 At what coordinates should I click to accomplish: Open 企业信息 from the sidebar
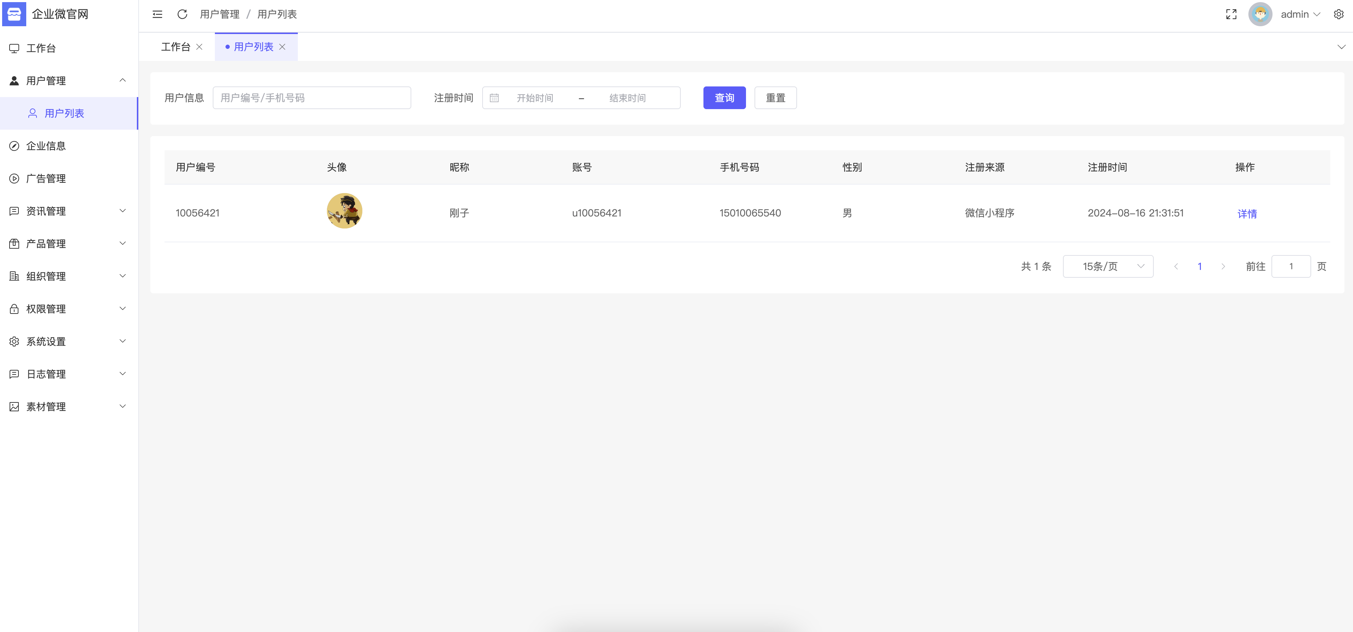pyautogui.click(x=46, y=146)
